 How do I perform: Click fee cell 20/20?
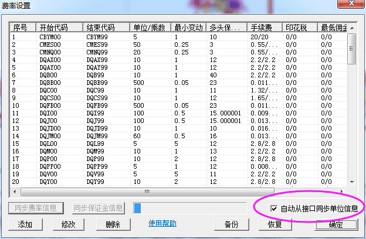click(260, 37)
